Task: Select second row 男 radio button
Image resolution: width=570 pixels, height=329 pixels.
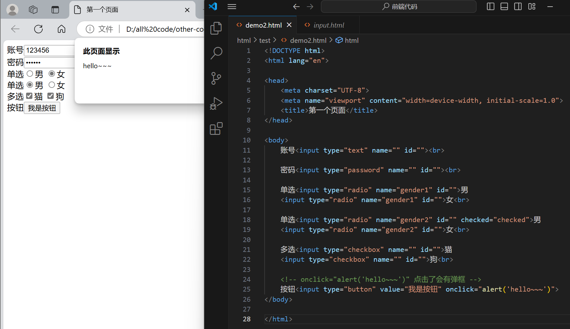Action: pos(30,85)
